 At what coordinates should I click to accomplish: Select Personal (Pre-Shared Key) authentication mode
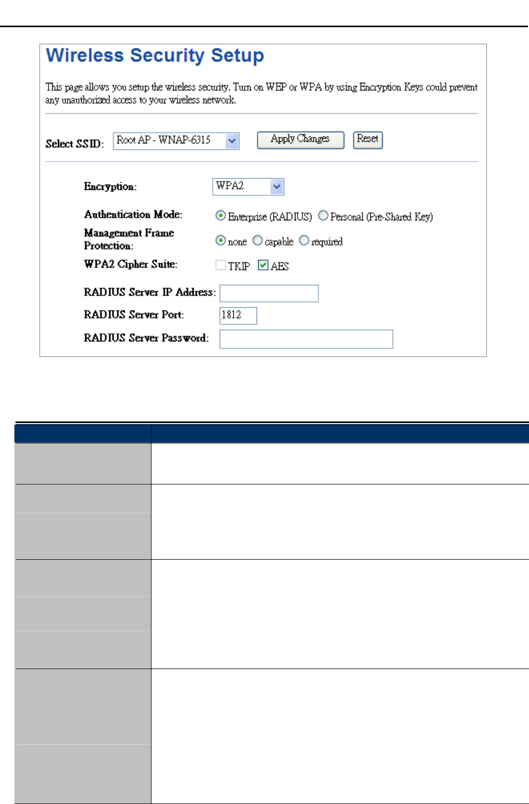point(323,216)
